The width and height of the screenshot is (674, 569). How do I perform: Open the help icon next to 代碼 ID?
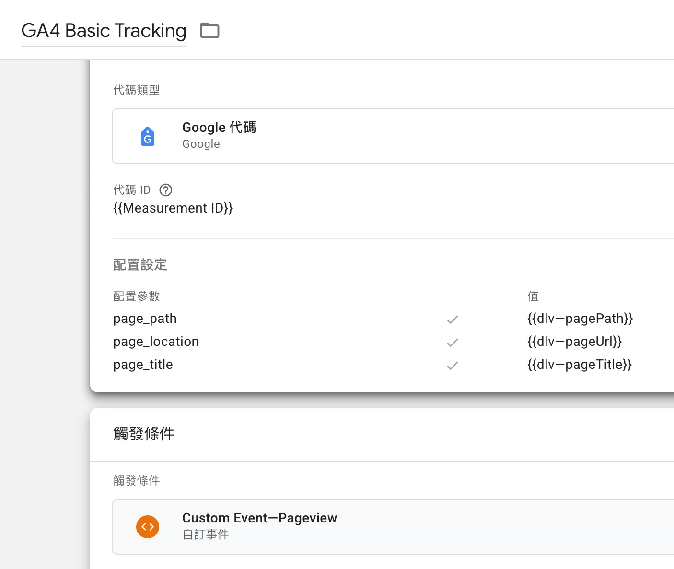tap(165, 190)
